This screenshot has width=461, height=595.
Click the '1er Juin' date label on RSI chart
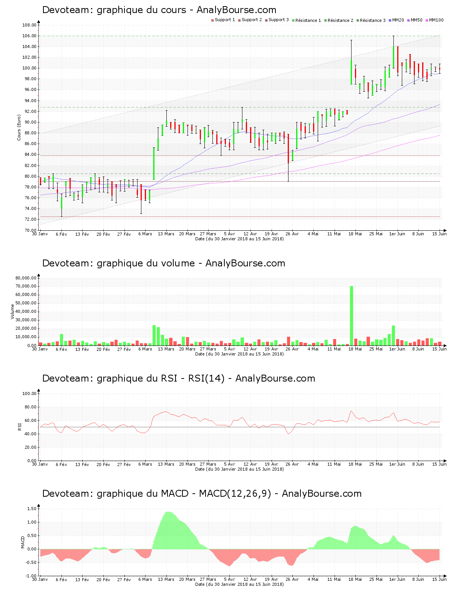[397, 464]
